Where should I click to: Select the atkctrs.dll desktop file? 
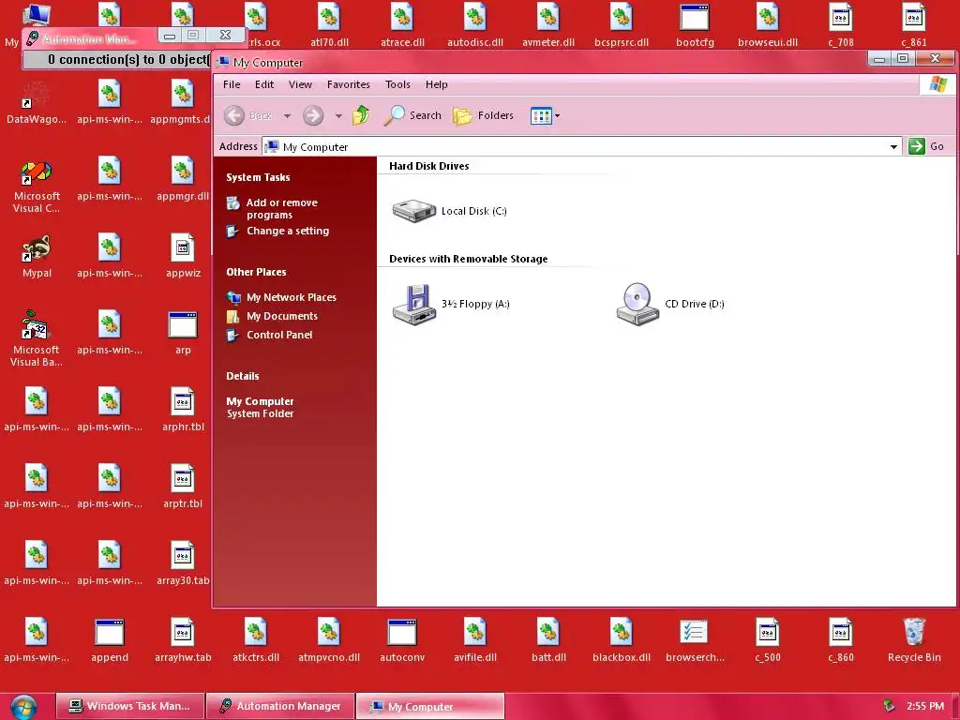click(x=256, y=641)
